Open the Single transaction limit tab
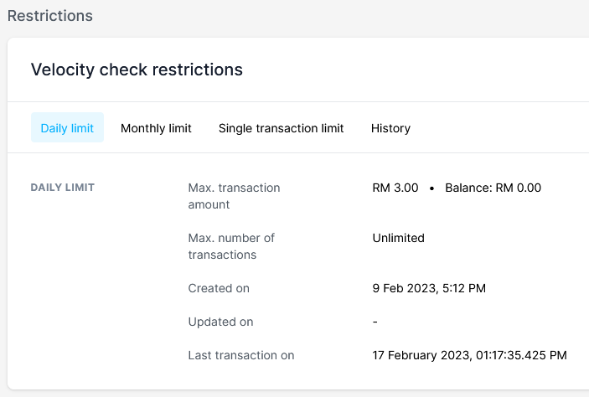Viewport: 589px width, 397px height. [x=281, y=128]
